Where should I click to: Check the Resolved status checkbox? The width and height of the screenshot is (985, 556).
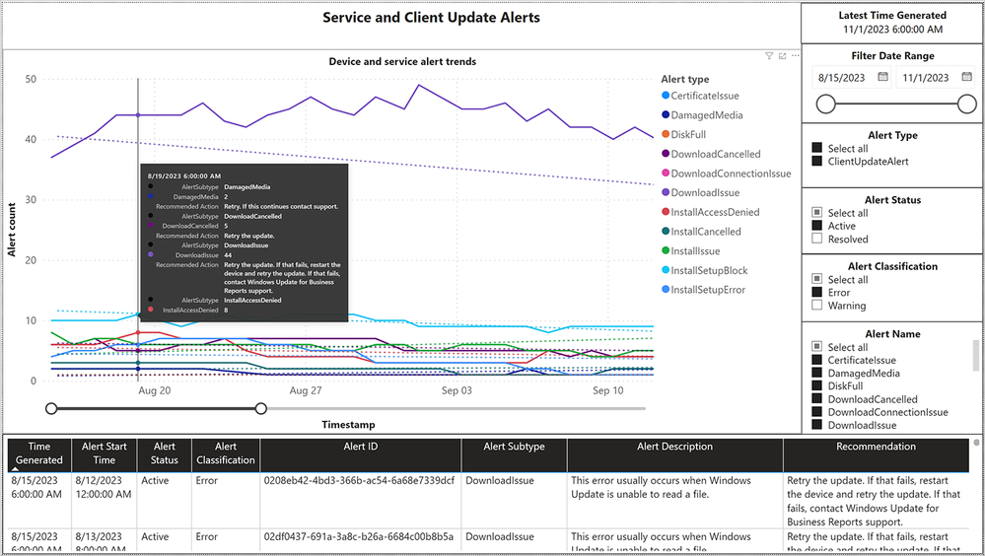816,239
